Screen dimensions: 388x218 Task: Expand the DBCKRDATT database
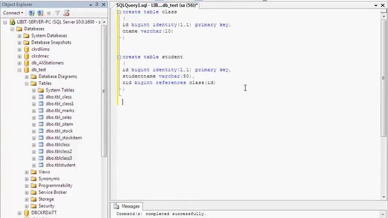(x=19, y=213)
